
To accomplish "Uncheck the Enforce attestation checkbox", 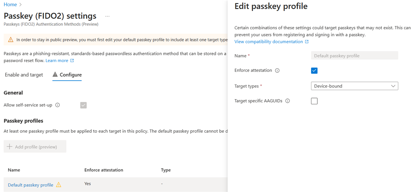I will pyautogui.click(x=314, y=71).
